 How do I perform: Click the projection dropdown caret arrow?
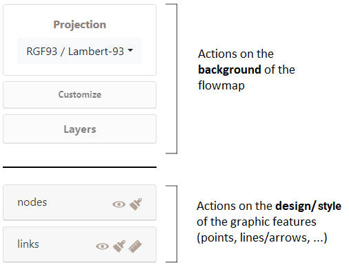pyautogui.click(x=130, y=50)
